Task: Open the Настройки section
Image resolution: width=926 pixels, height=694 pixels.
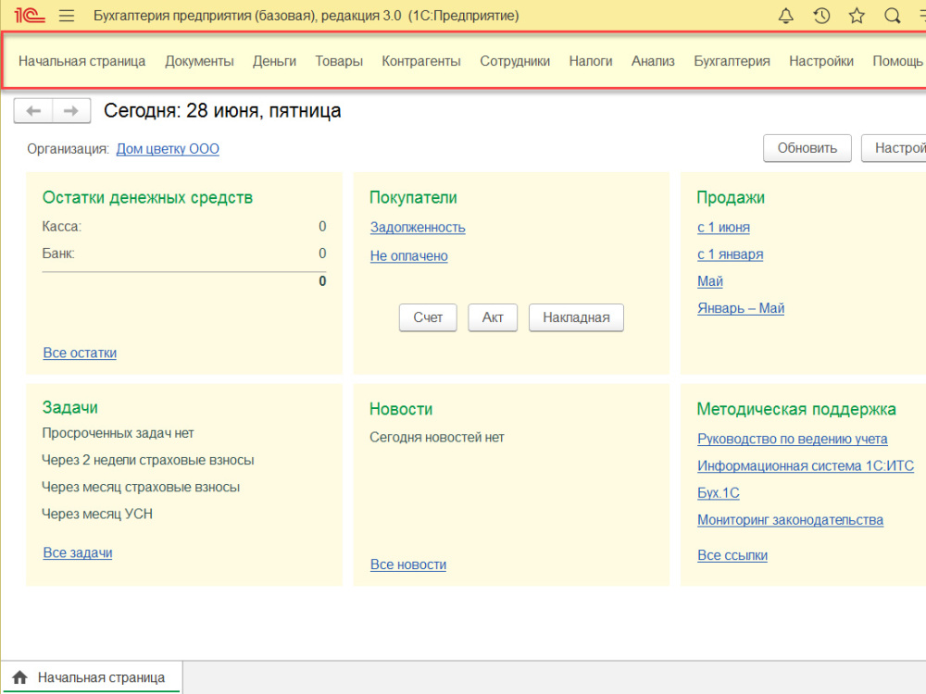Action: point(820,61)
